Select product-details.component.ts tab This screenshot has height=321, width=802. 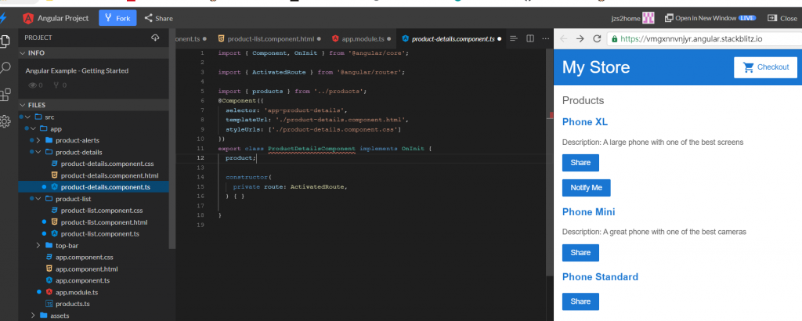(451, 38)
